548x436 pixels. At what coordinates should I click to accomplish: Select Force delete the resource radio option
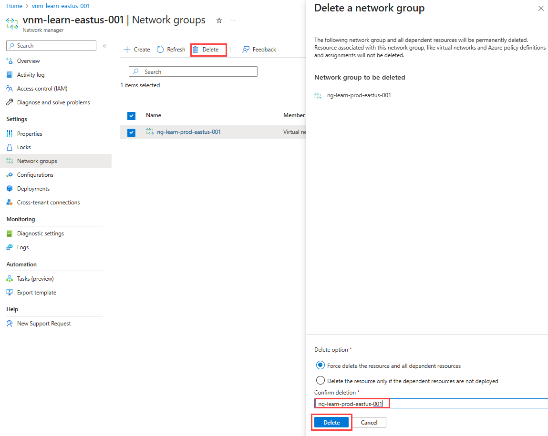tap(320, 365)
